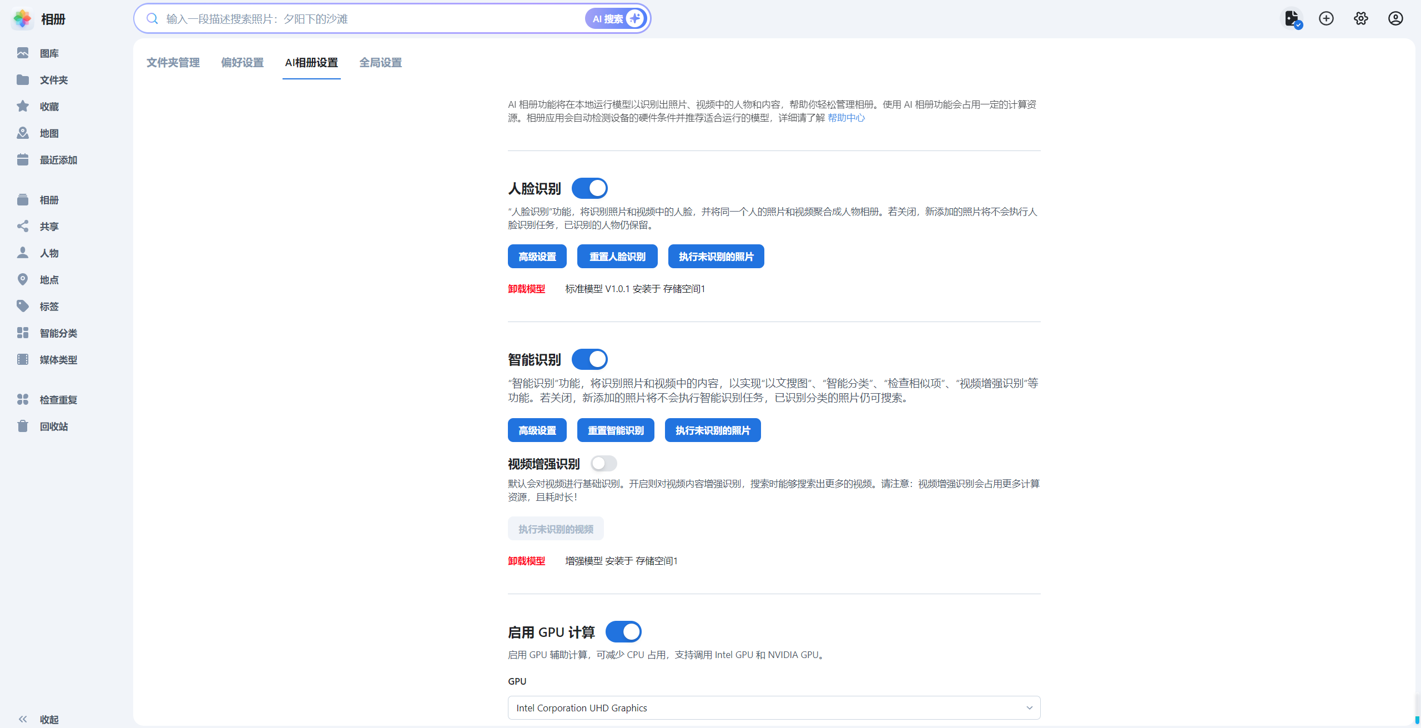Open the 回收站 trash icon

pyautogui.click(x=23, y=426)
